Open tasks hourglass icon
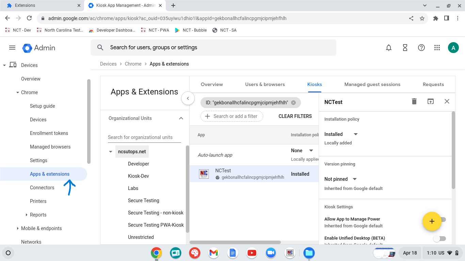Image resolution: width=465 pixels, height=261 pixels. [x=405, y=48]
